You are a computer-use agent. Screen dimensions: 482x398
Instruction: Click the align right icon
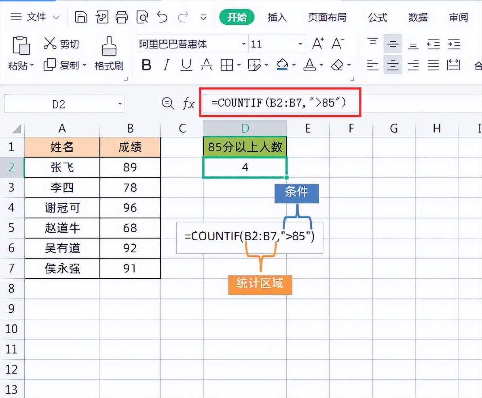pos(413,65)
